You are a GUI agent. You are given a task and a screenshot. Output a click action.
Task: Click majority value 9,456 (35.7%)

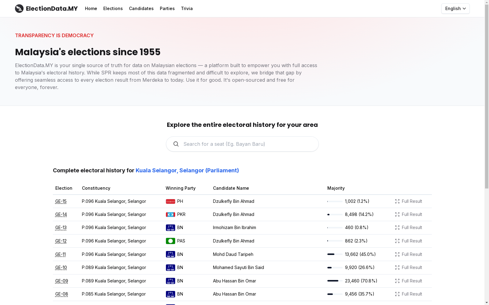[360, 294]
